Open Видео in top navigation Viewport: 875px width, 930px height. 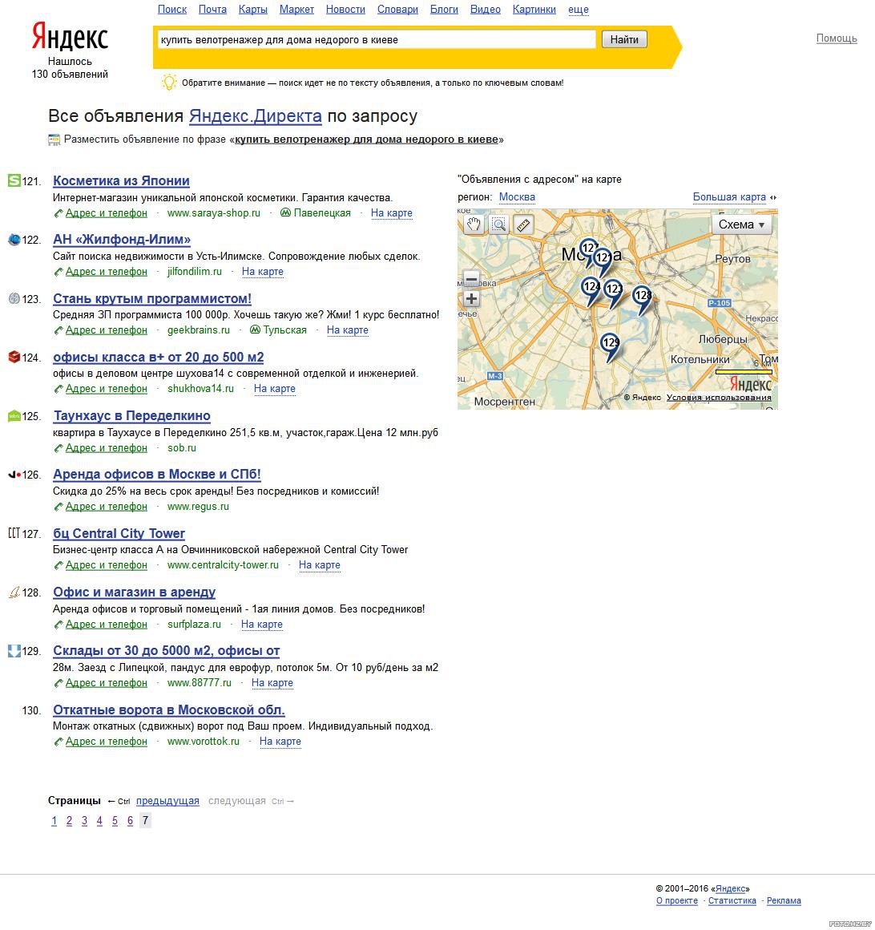click(x=485, y=10)
